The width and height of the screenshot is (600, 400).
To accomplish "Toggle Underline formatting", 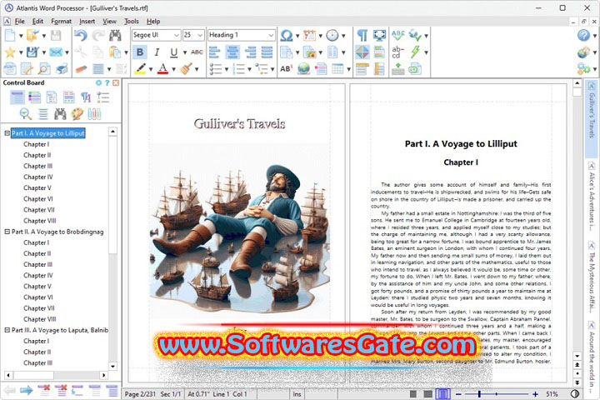I will pos(173,52).
